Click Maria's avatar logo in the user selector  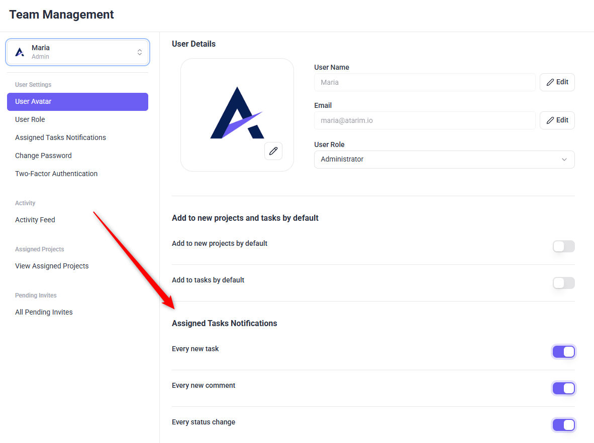click(20, 52)
